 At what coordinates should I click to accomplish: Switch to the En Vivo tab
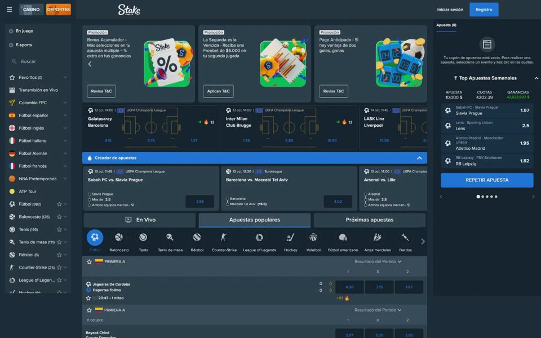tap(140, 220)
